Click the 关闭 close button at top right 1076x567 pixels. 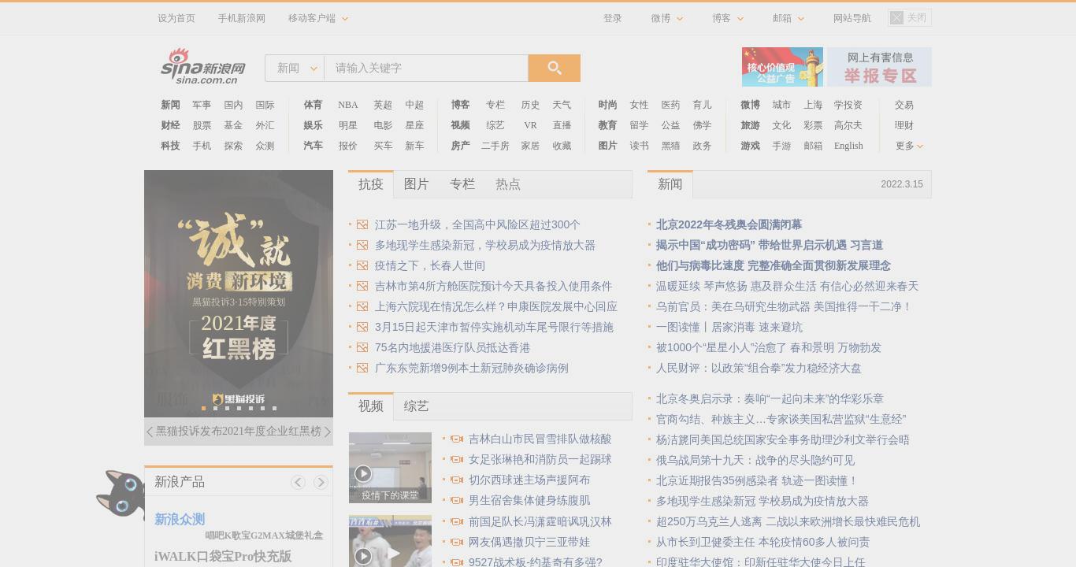(x=910, y=17)
